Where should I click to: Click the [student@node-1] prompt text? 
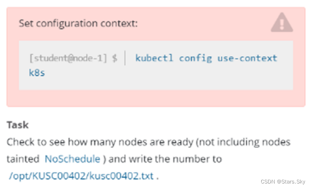(x=69, y=58)
